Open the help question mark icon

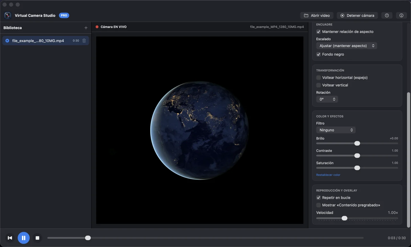coord(387,15)
